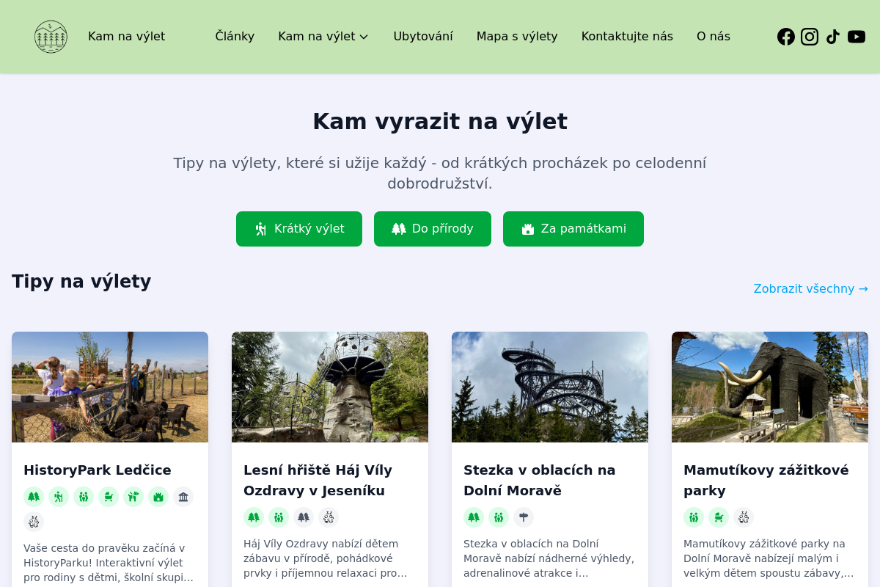Open the Články menu item

[x=235, y=37]
